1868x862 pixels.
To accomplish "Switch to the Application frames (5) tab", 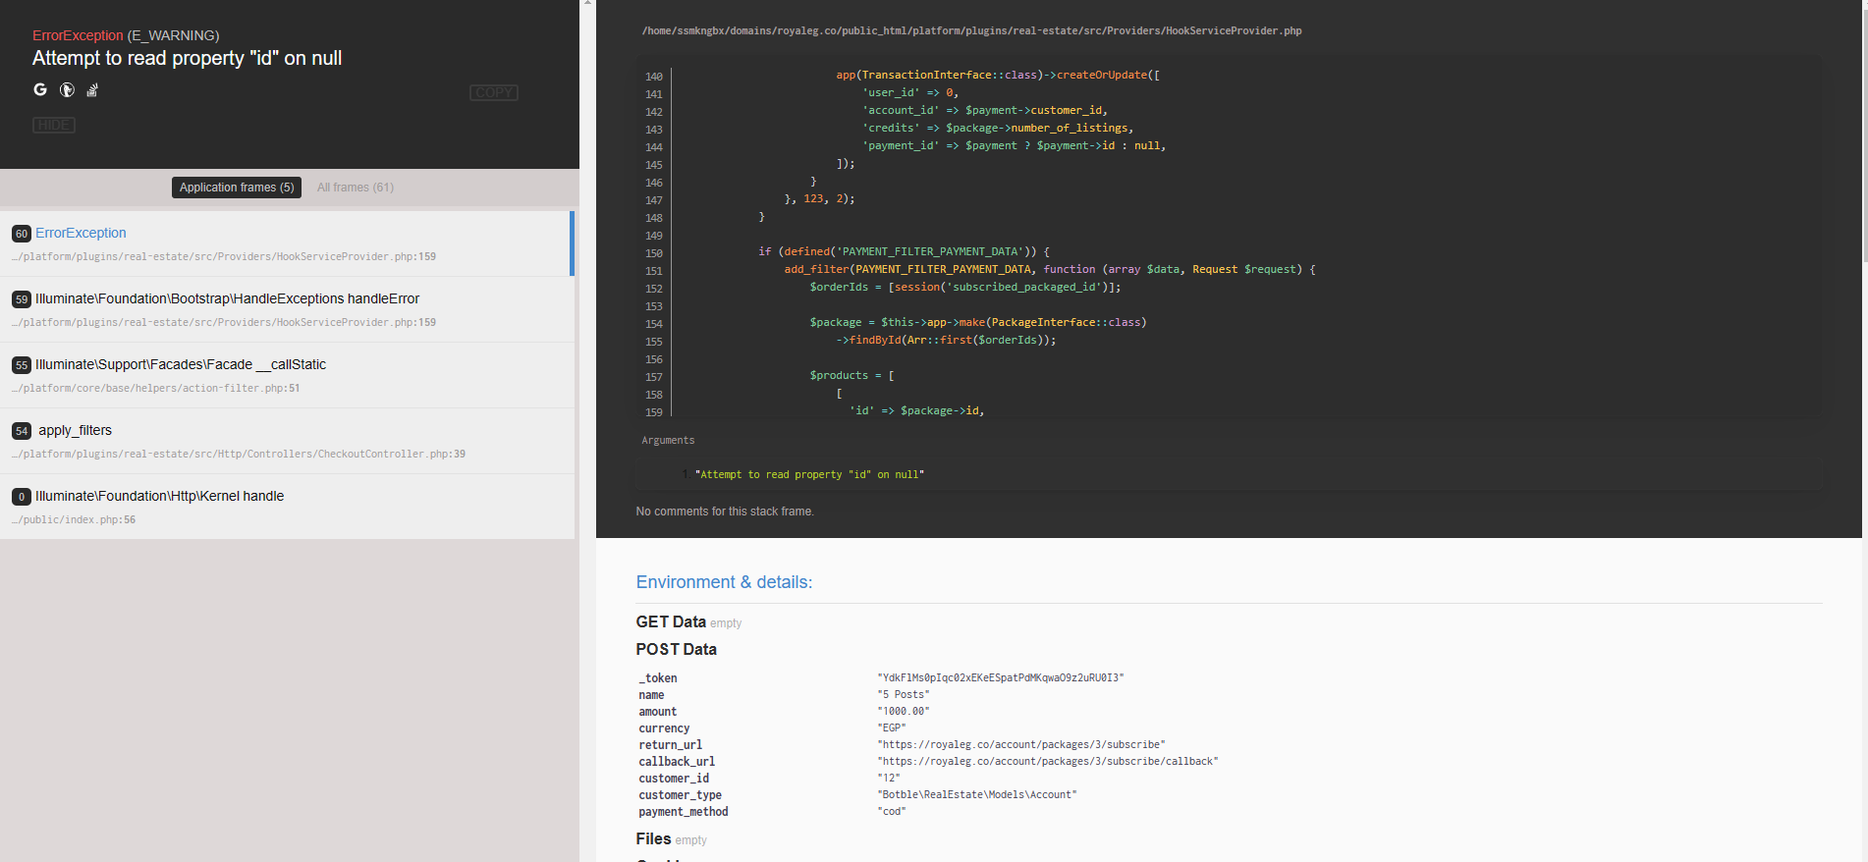I will (237, 188).
